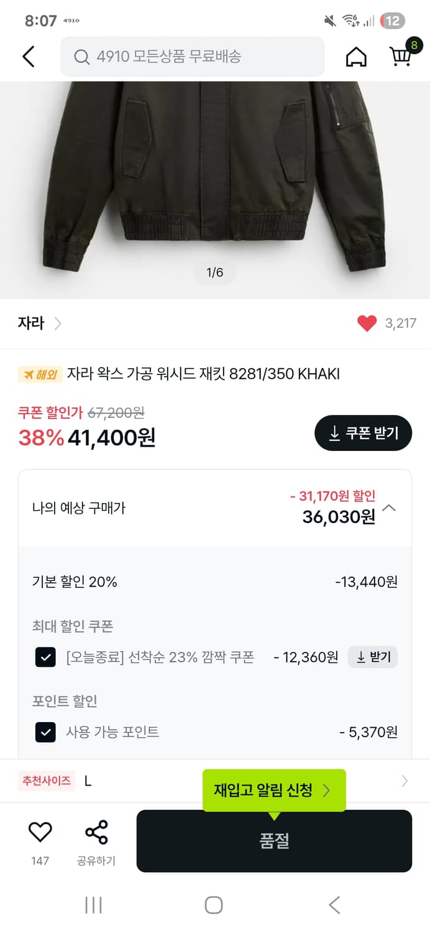The width and height of the screenshot is (430, 933).
Task: Tap the 4910 모든상품 무료배송 search field
Action: [192, 57]
